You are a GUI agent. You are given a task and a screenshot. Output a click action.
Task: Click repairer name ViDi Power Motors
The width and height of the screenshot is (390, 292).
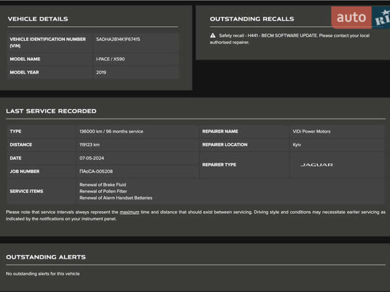pyautogui.click(x=311, y=131)
